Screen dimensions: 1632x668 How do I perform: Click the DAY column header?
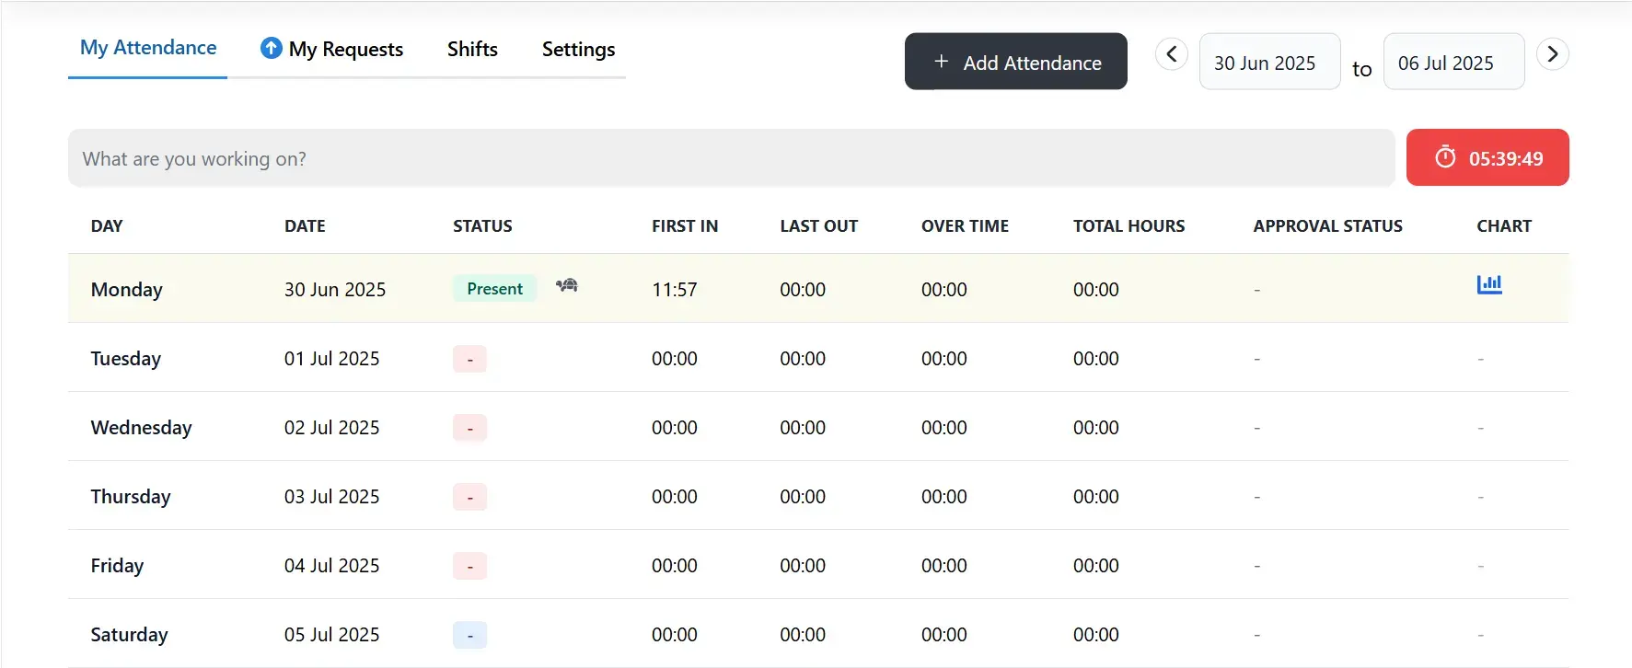pos(107,226)
